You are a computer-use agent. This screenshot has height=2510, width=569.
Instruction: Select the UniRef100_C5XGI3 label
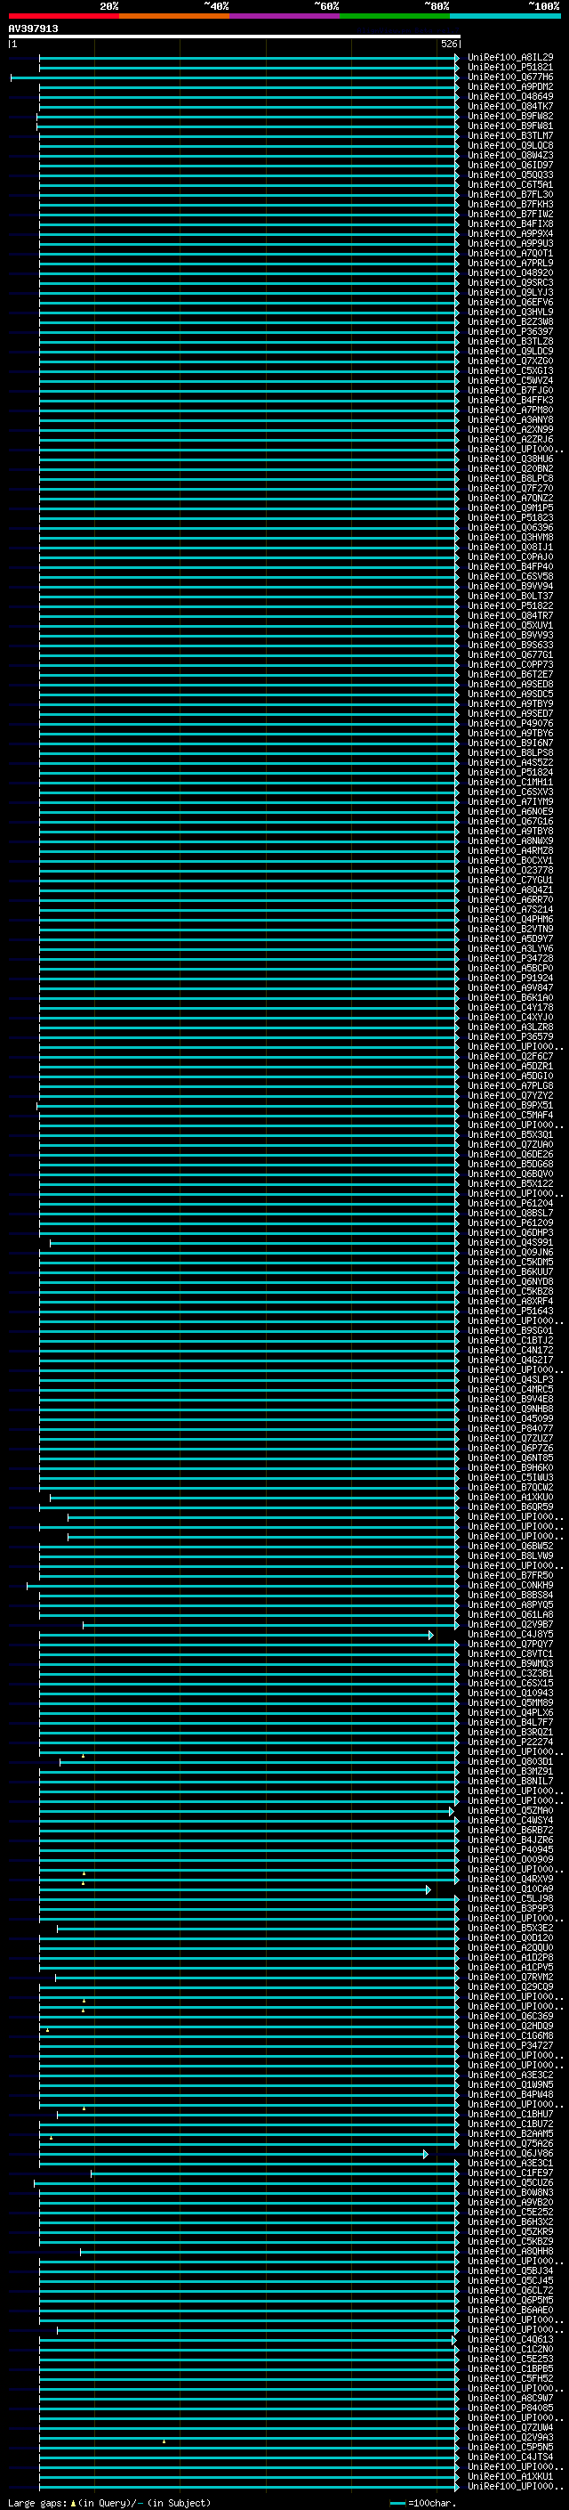(510, 370)
